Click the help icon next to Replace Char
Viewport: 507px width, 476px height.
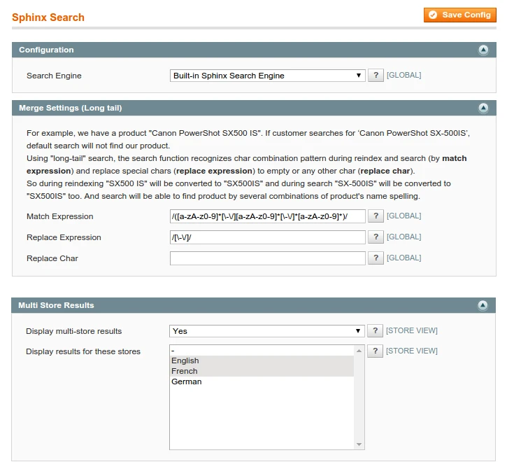click(x=376, y=258)
